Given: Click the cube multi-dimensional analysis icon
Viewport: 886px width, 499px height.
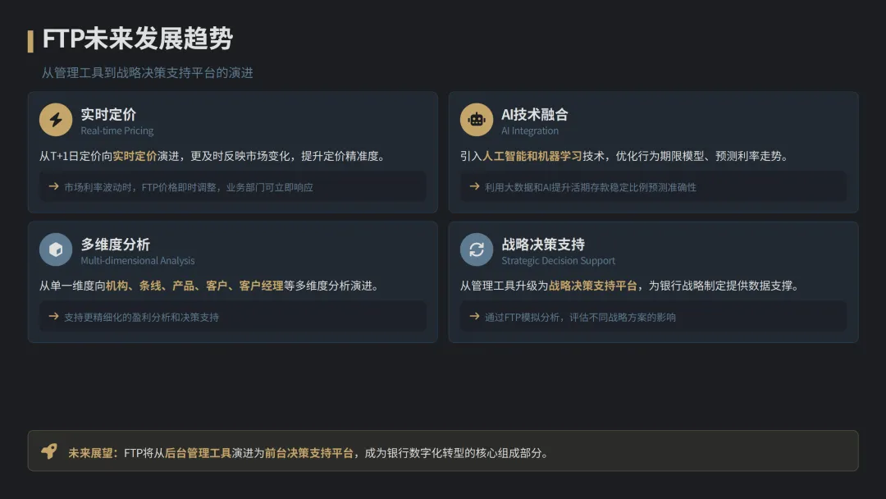Looking at the screenshot, I should pyautogui.click(x=56, y=249).
